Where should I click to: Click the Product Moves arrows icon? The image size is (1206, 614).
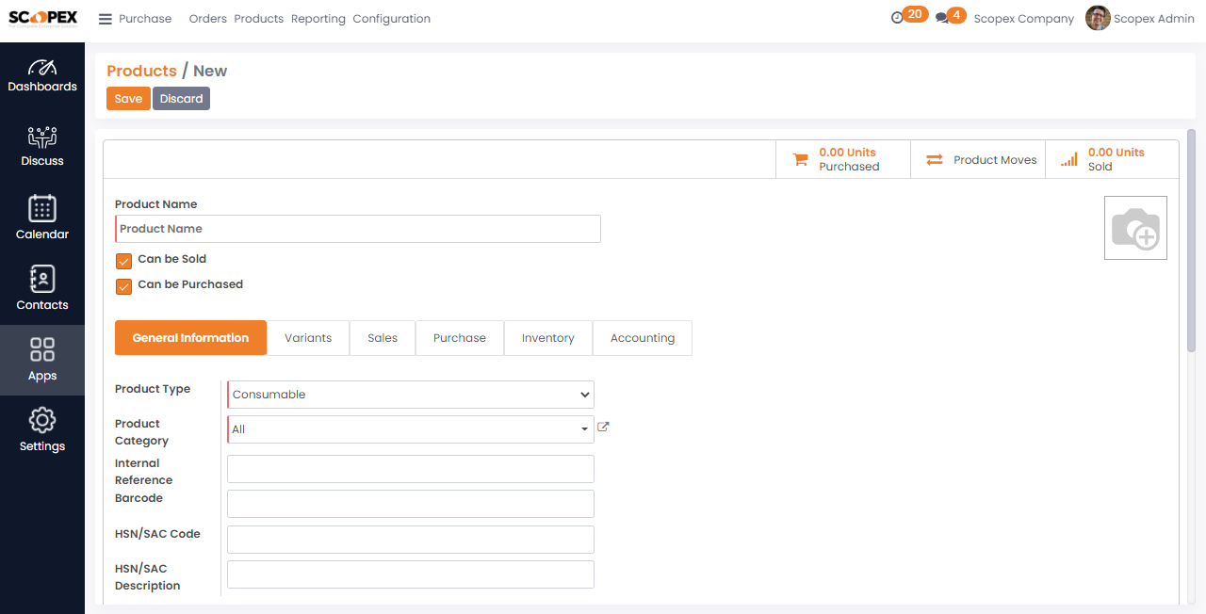(935, 160)
